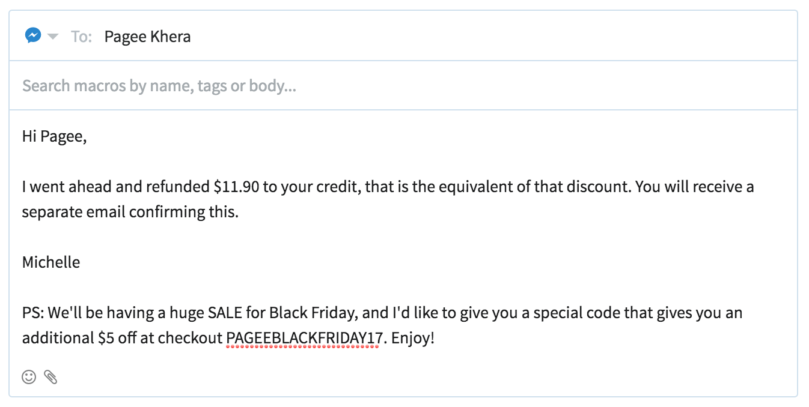809x407 pixels.
Task: Expand the channel selector dropdown arrow
Action: pos(53,37)
